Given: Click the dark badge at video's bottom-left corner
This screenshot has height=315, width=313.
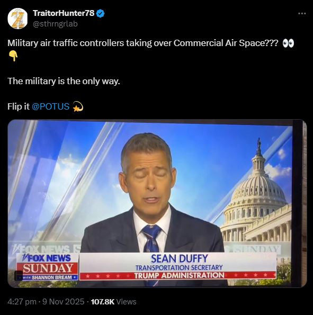Looking at the screenshot, I should [x=19, y=275].
